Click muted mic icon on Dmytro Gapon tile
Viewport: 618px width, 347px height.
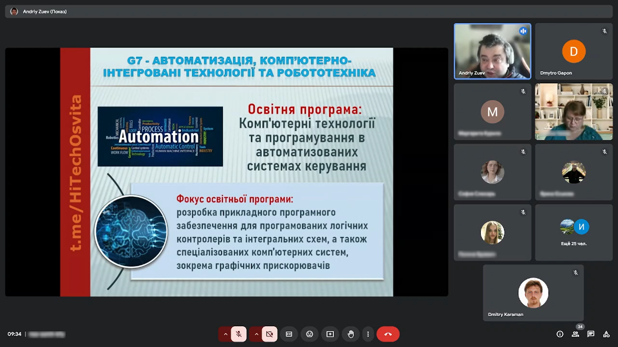604,31
